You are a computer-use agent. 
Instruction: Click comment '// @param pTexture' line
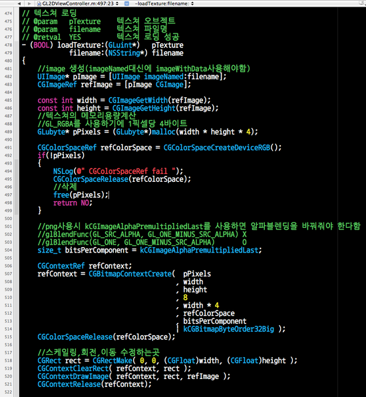[98, 21]
